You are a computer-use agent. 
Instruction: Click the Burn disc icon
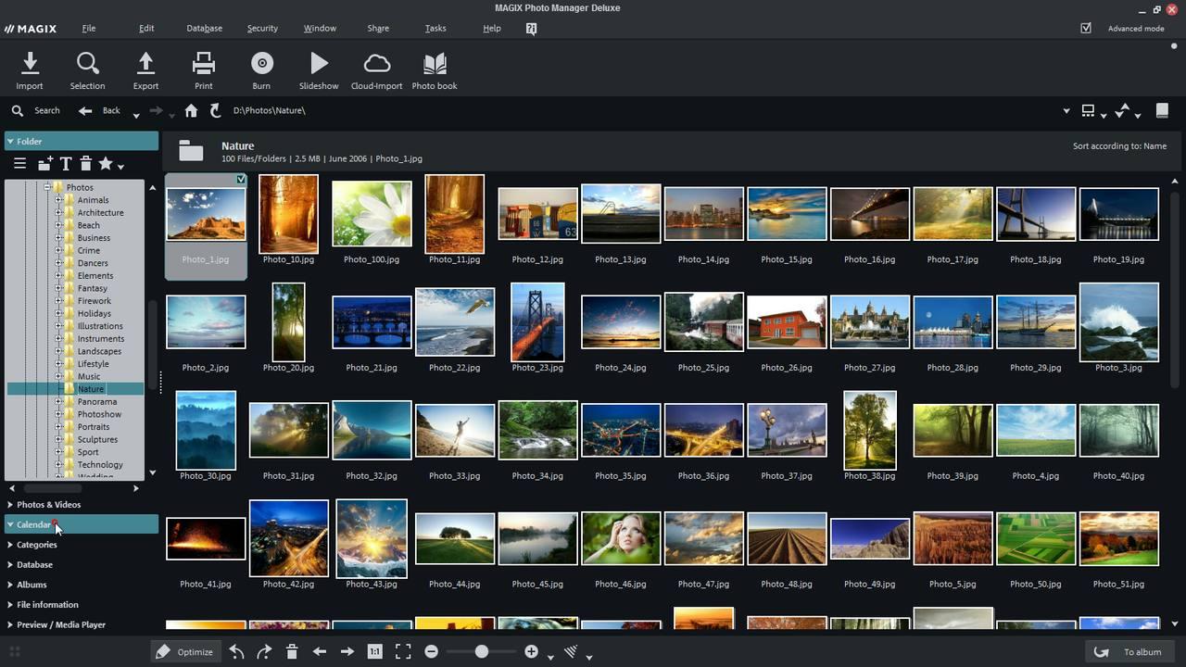tap(261, 71)
